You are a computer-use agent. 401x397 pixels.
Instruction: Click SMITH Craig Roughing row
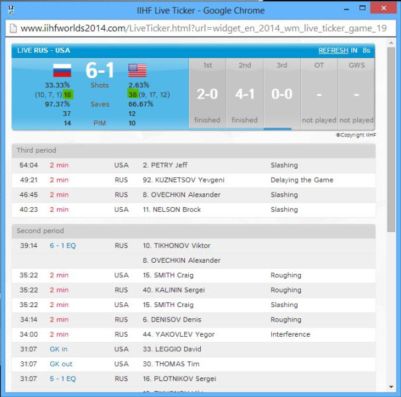click(x=194, y=275)
